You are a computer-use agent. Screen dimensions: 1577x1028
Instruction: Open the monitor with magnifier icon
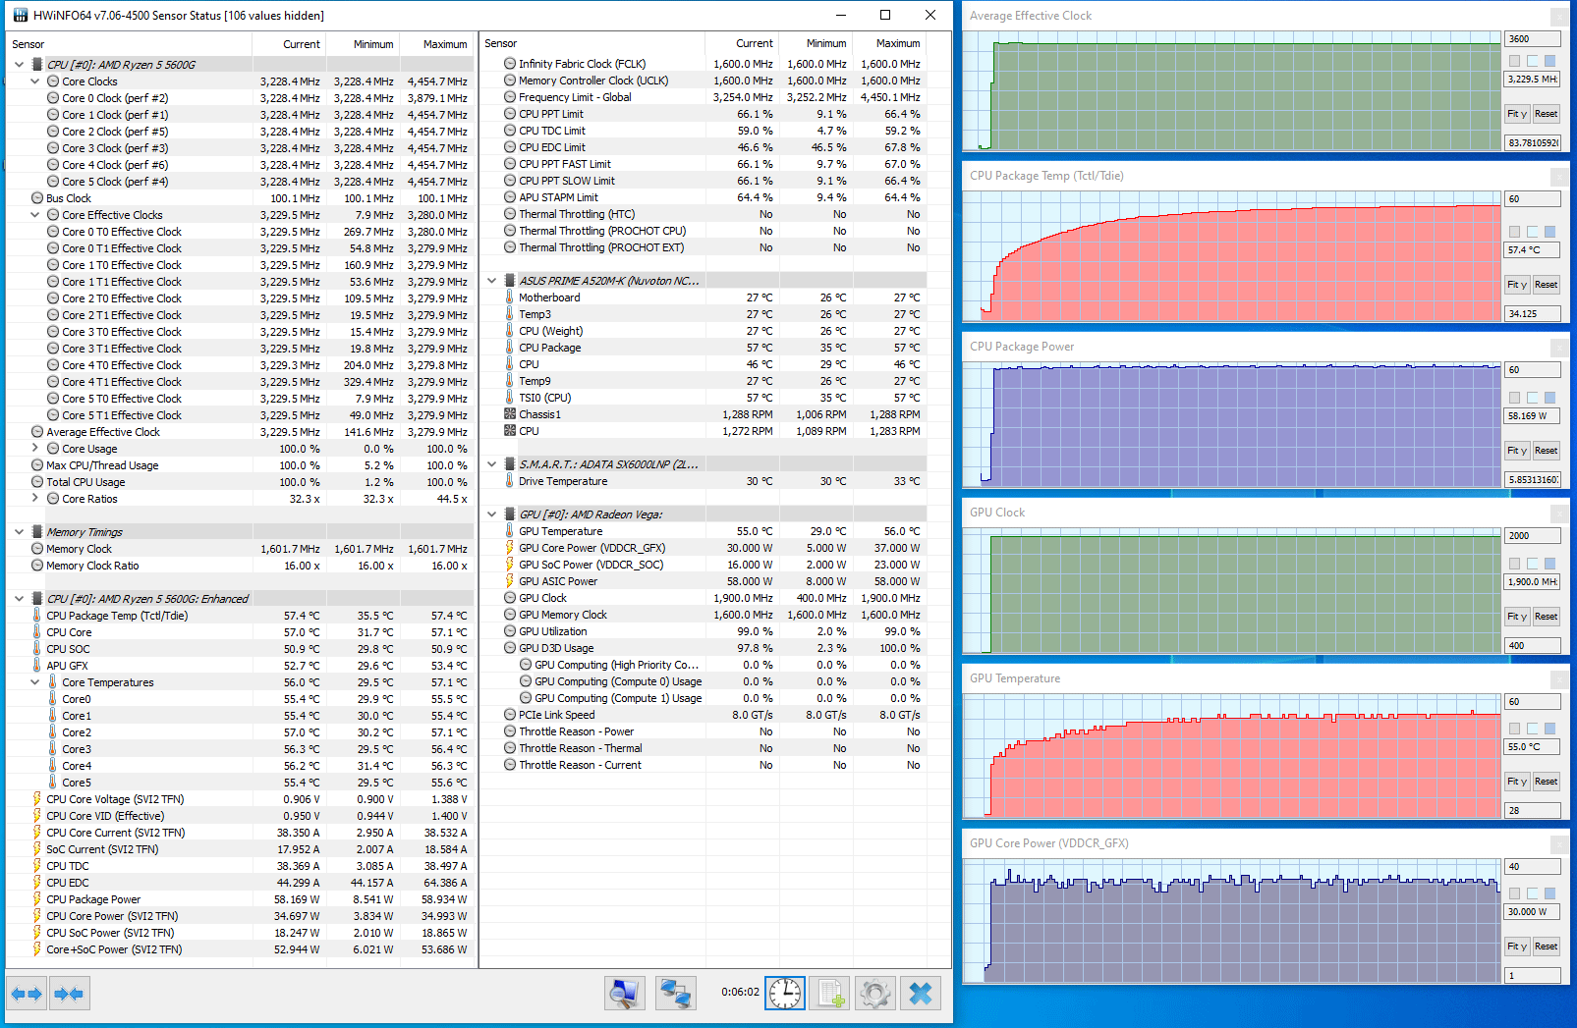pyautogui.click(x=624, y=994)
